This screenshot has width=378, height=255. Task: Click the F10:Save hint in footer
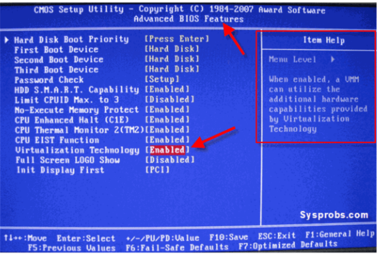229,237
